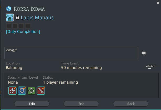Open the Lapis Manalis duty name link
This screenshot has height=110, width=161.
tap(37, 18)
